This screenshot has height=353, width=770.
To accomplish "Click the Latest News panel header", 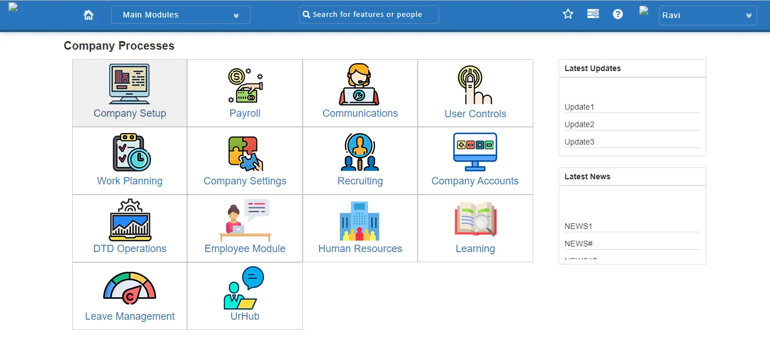I will coord(587,176).
